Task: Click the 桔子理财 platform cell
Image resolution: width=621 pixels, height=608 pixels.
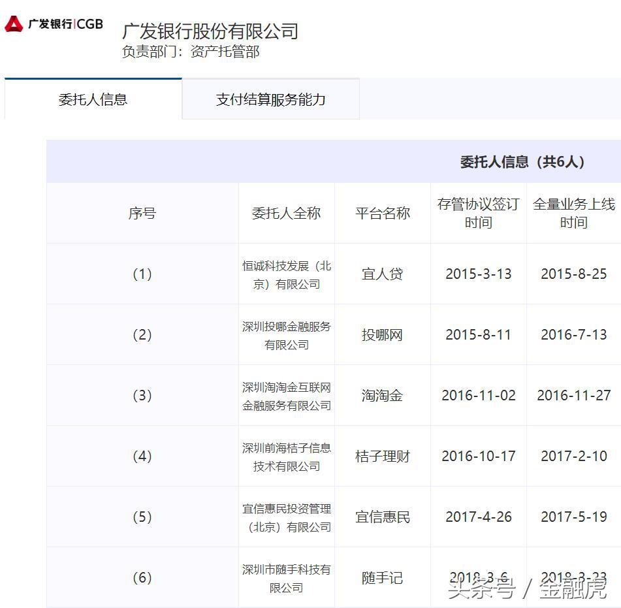Action: pyautogui.click(x=382, y=456)
